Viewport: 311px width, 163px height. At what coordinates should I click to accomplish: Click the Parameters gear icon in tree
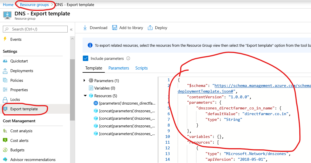(91, 80)
